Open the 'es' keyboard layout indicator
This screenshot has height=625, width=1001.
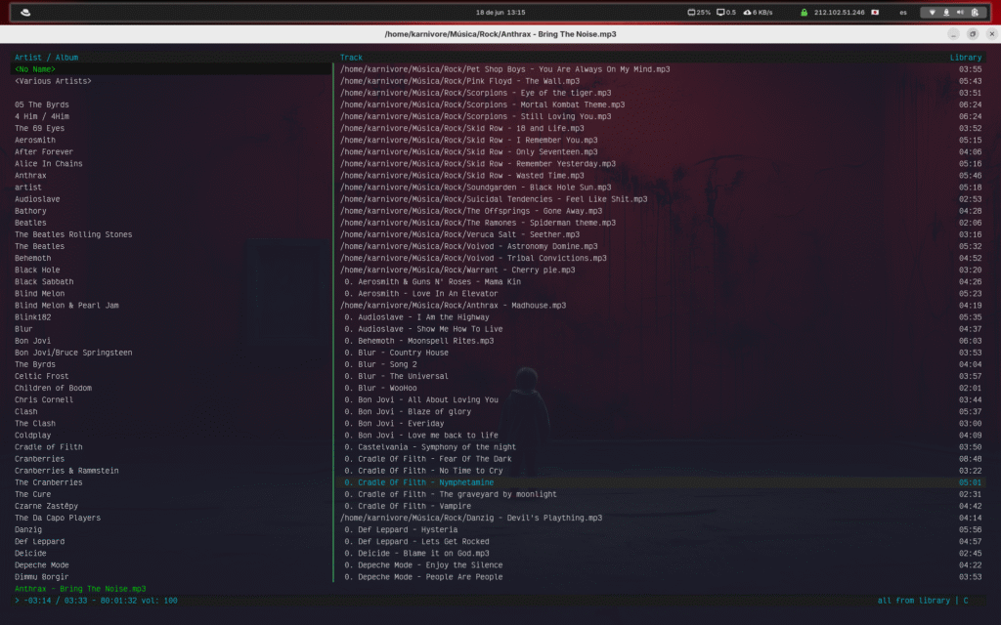tap(902, 12)
